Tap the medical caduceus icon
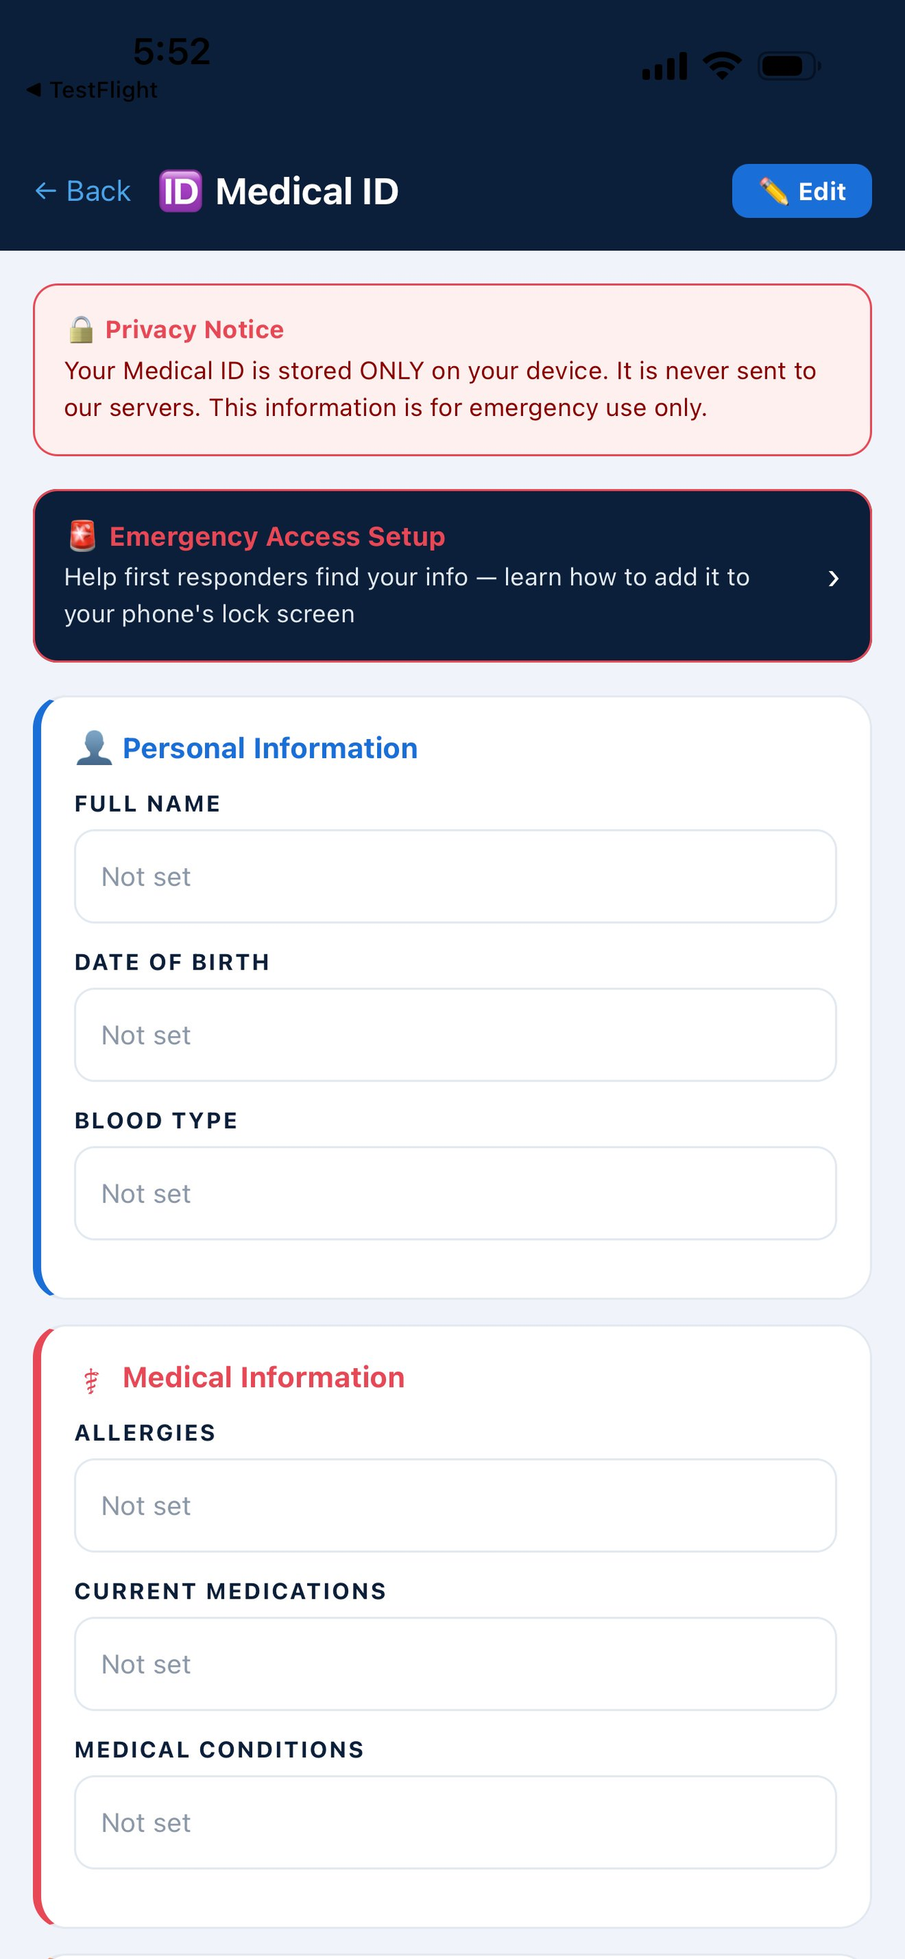This screenshot has height=1959, width=905. pyautogui.click(x=91, y=1380)
